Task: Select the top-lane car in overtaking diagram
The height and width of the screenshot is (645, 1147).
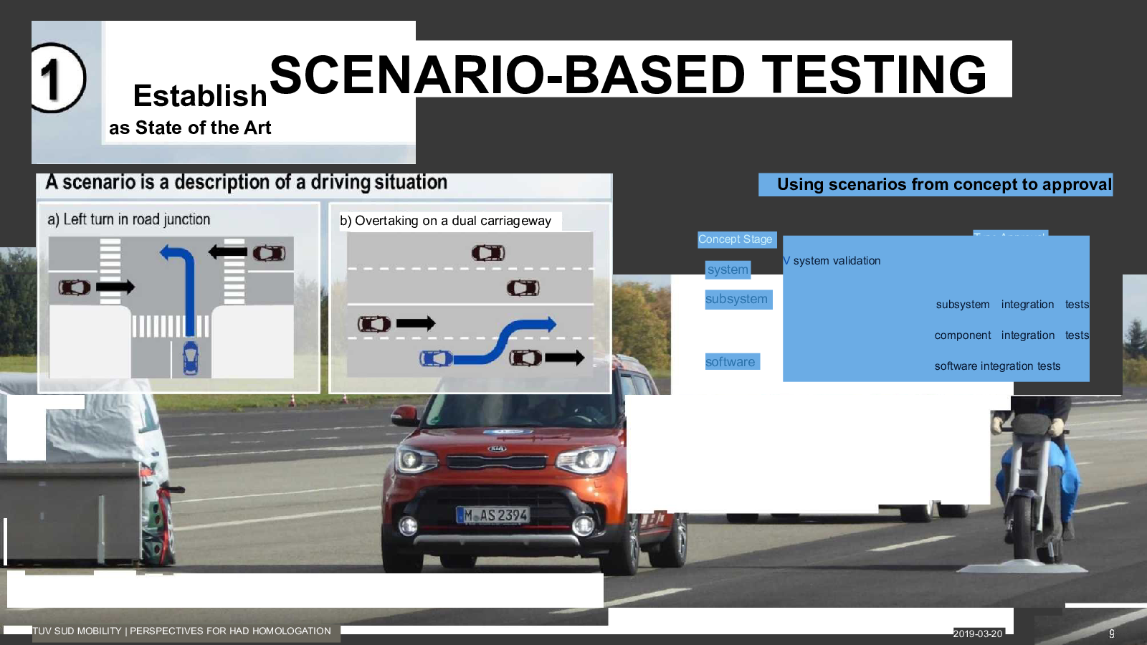Action: click(x=488, y=253)
